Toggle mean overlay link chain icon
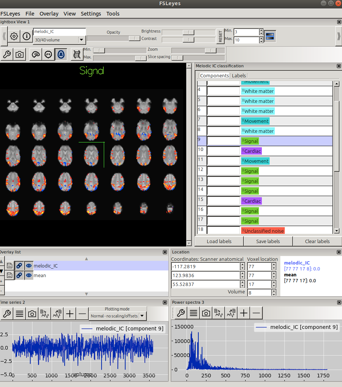 tap(19, 275)
